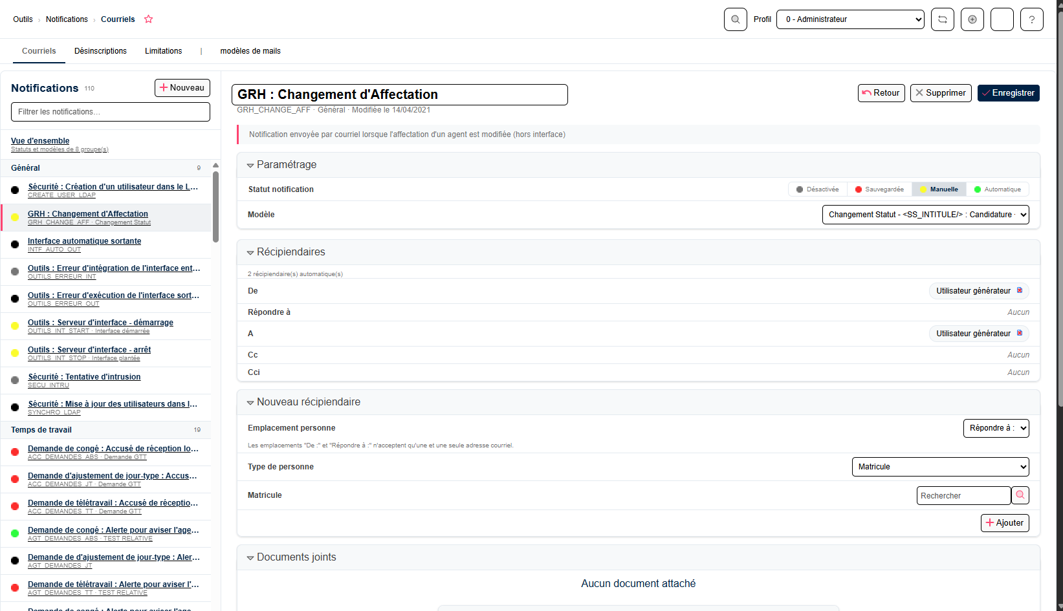Viewport: 1063px width, 611px height.
Task: Collapse the Récipiendaires section
Action: [x=250, y=253]
